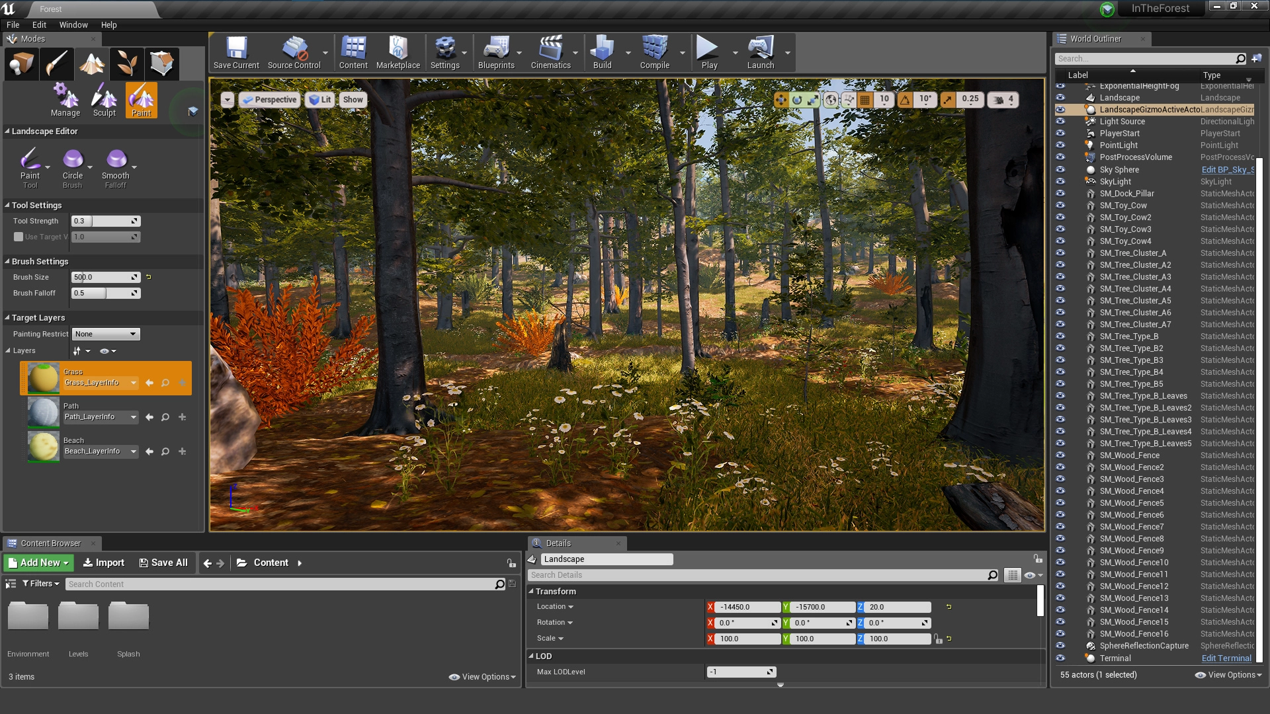Open Content toolbar button
Viewport: 1270px width, 714px height.
(x=353, y=53)
